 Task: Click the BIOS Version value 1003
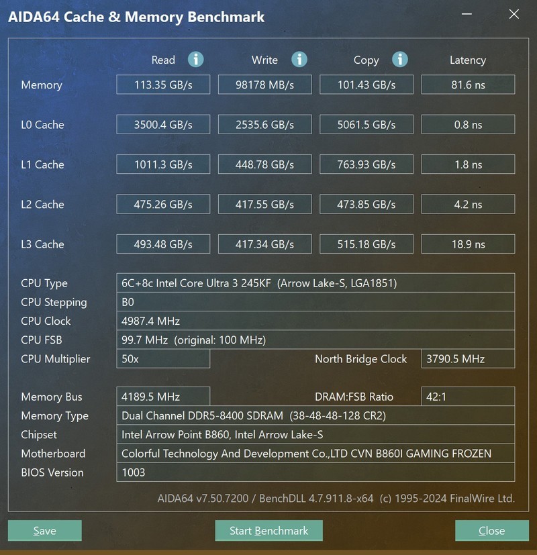point(315,472)
